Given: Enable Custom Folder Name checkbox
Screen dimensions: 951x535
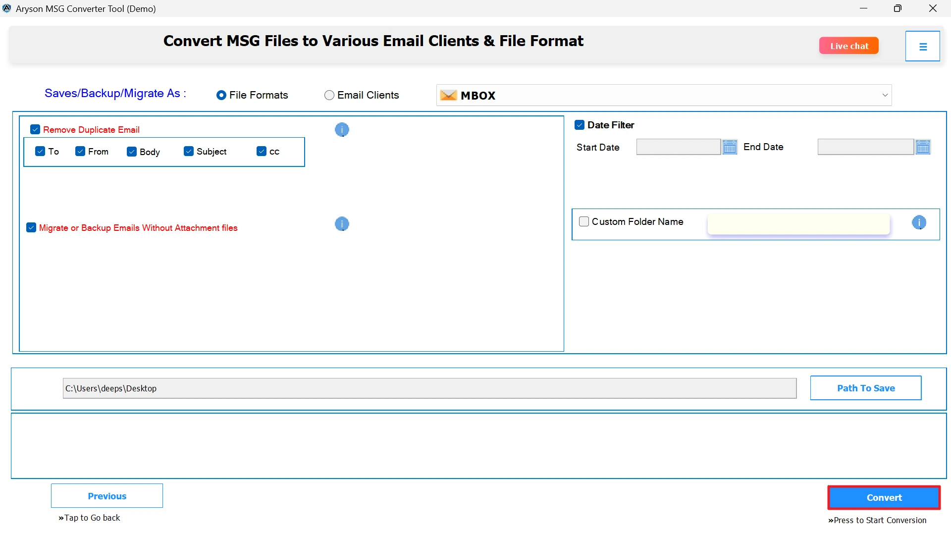Looking at the screenshot, I should (x=584, y=221).
